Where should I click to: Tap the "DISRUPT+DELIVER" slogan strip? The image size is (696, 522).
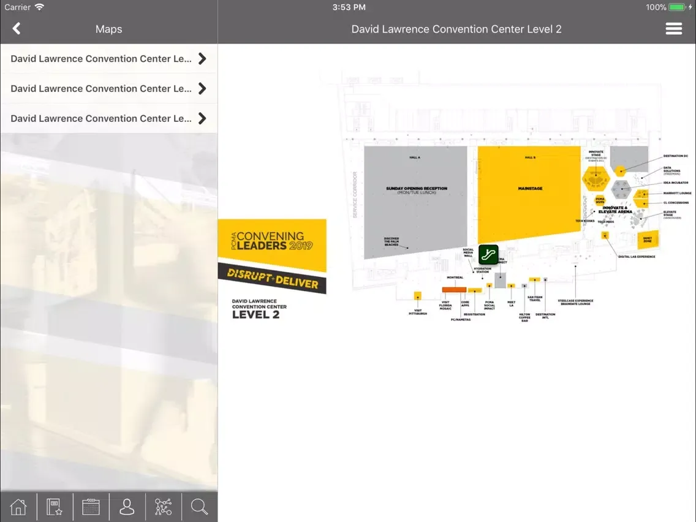pos(272,279)
